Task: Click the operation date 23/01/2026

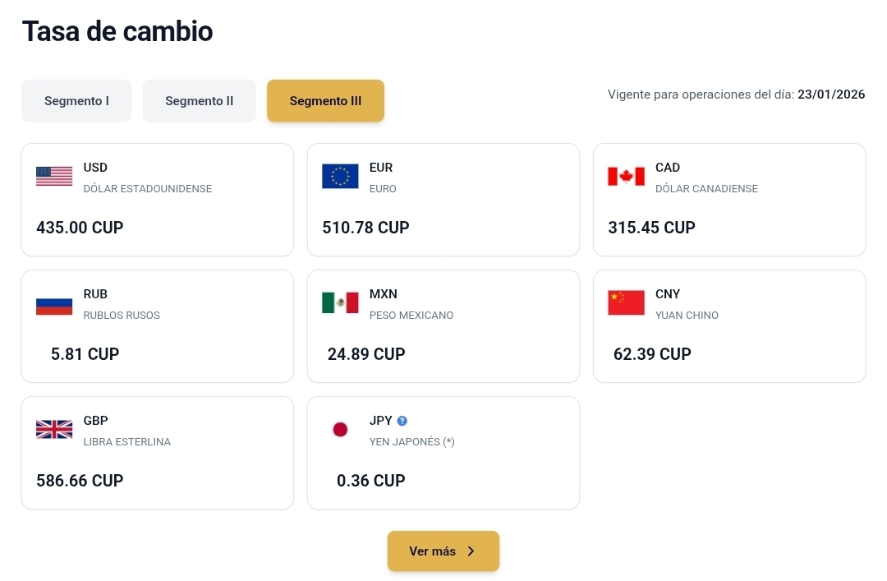Action: (x=831, y=95)
